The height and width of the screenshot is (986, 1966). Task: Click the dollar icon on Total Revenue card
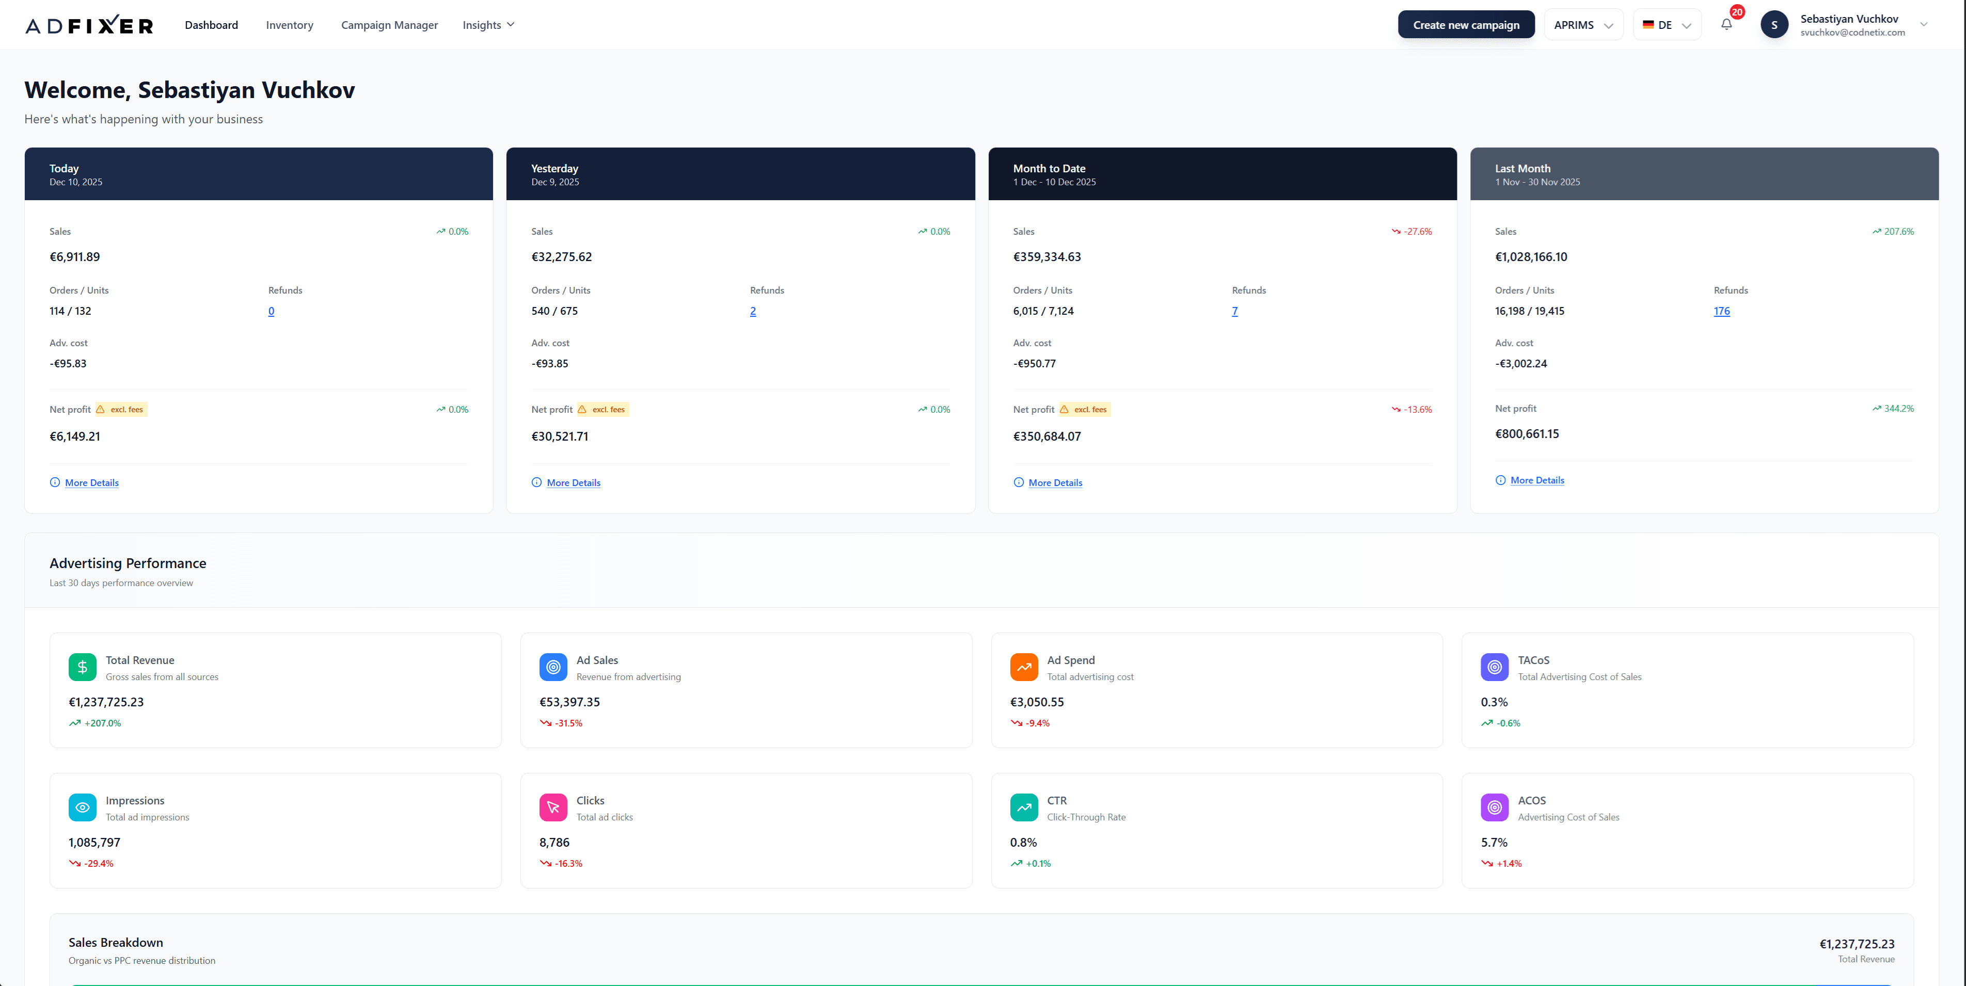click(x=83, y=667)
